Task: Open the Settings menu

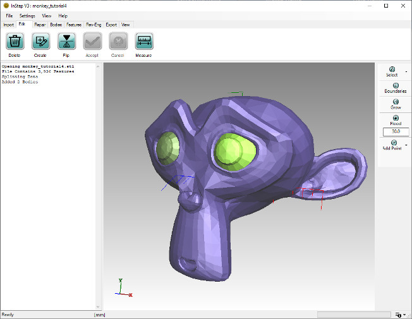Action: coord(27,15)
